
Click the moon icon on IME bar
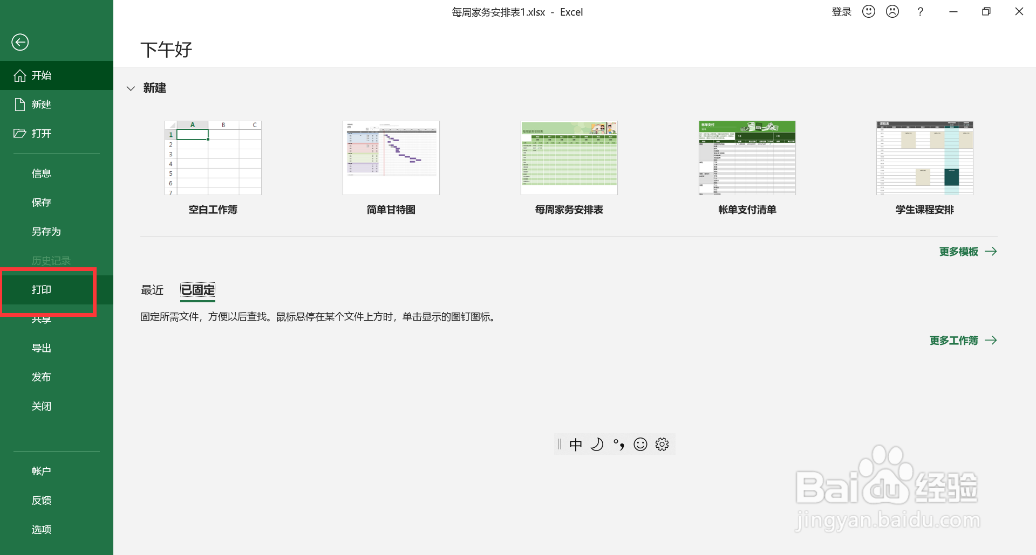[597, 445]
